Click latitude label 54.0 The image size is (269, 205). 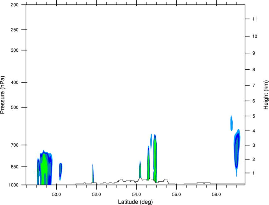point(136,195)
